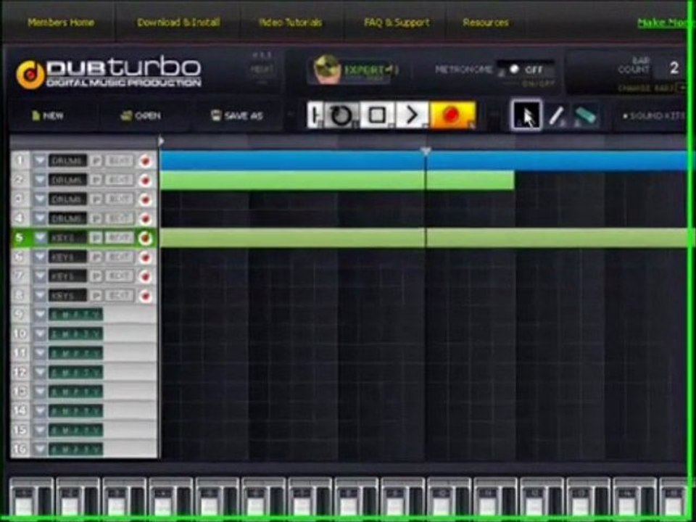Click the P button on track 7

(x=96, y=276)
